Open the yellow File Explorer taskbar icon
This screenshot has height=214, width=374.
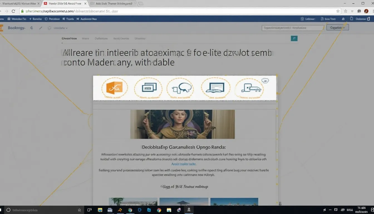pyautogui.click(x=100, y=210)
